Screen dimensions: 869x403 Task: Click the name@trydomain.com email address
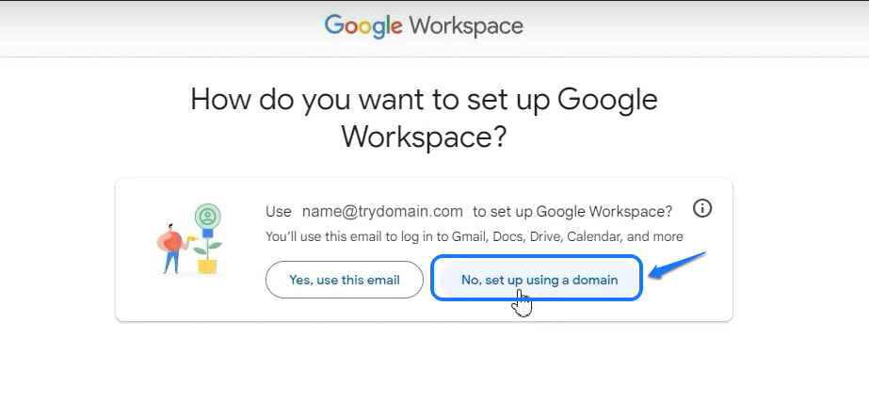click(x=382, y=211)
